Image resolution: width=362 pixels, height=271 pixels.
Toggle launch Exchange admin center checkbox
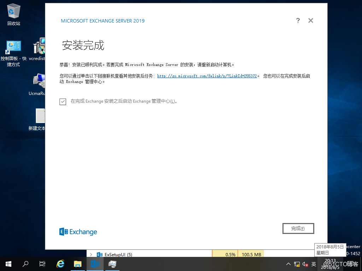coord(63,102)
